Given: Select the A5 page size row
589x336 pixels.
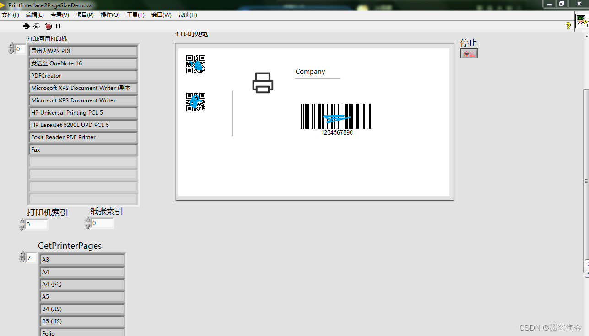Looking at the screenshot, I should click(x=82, y=297).
